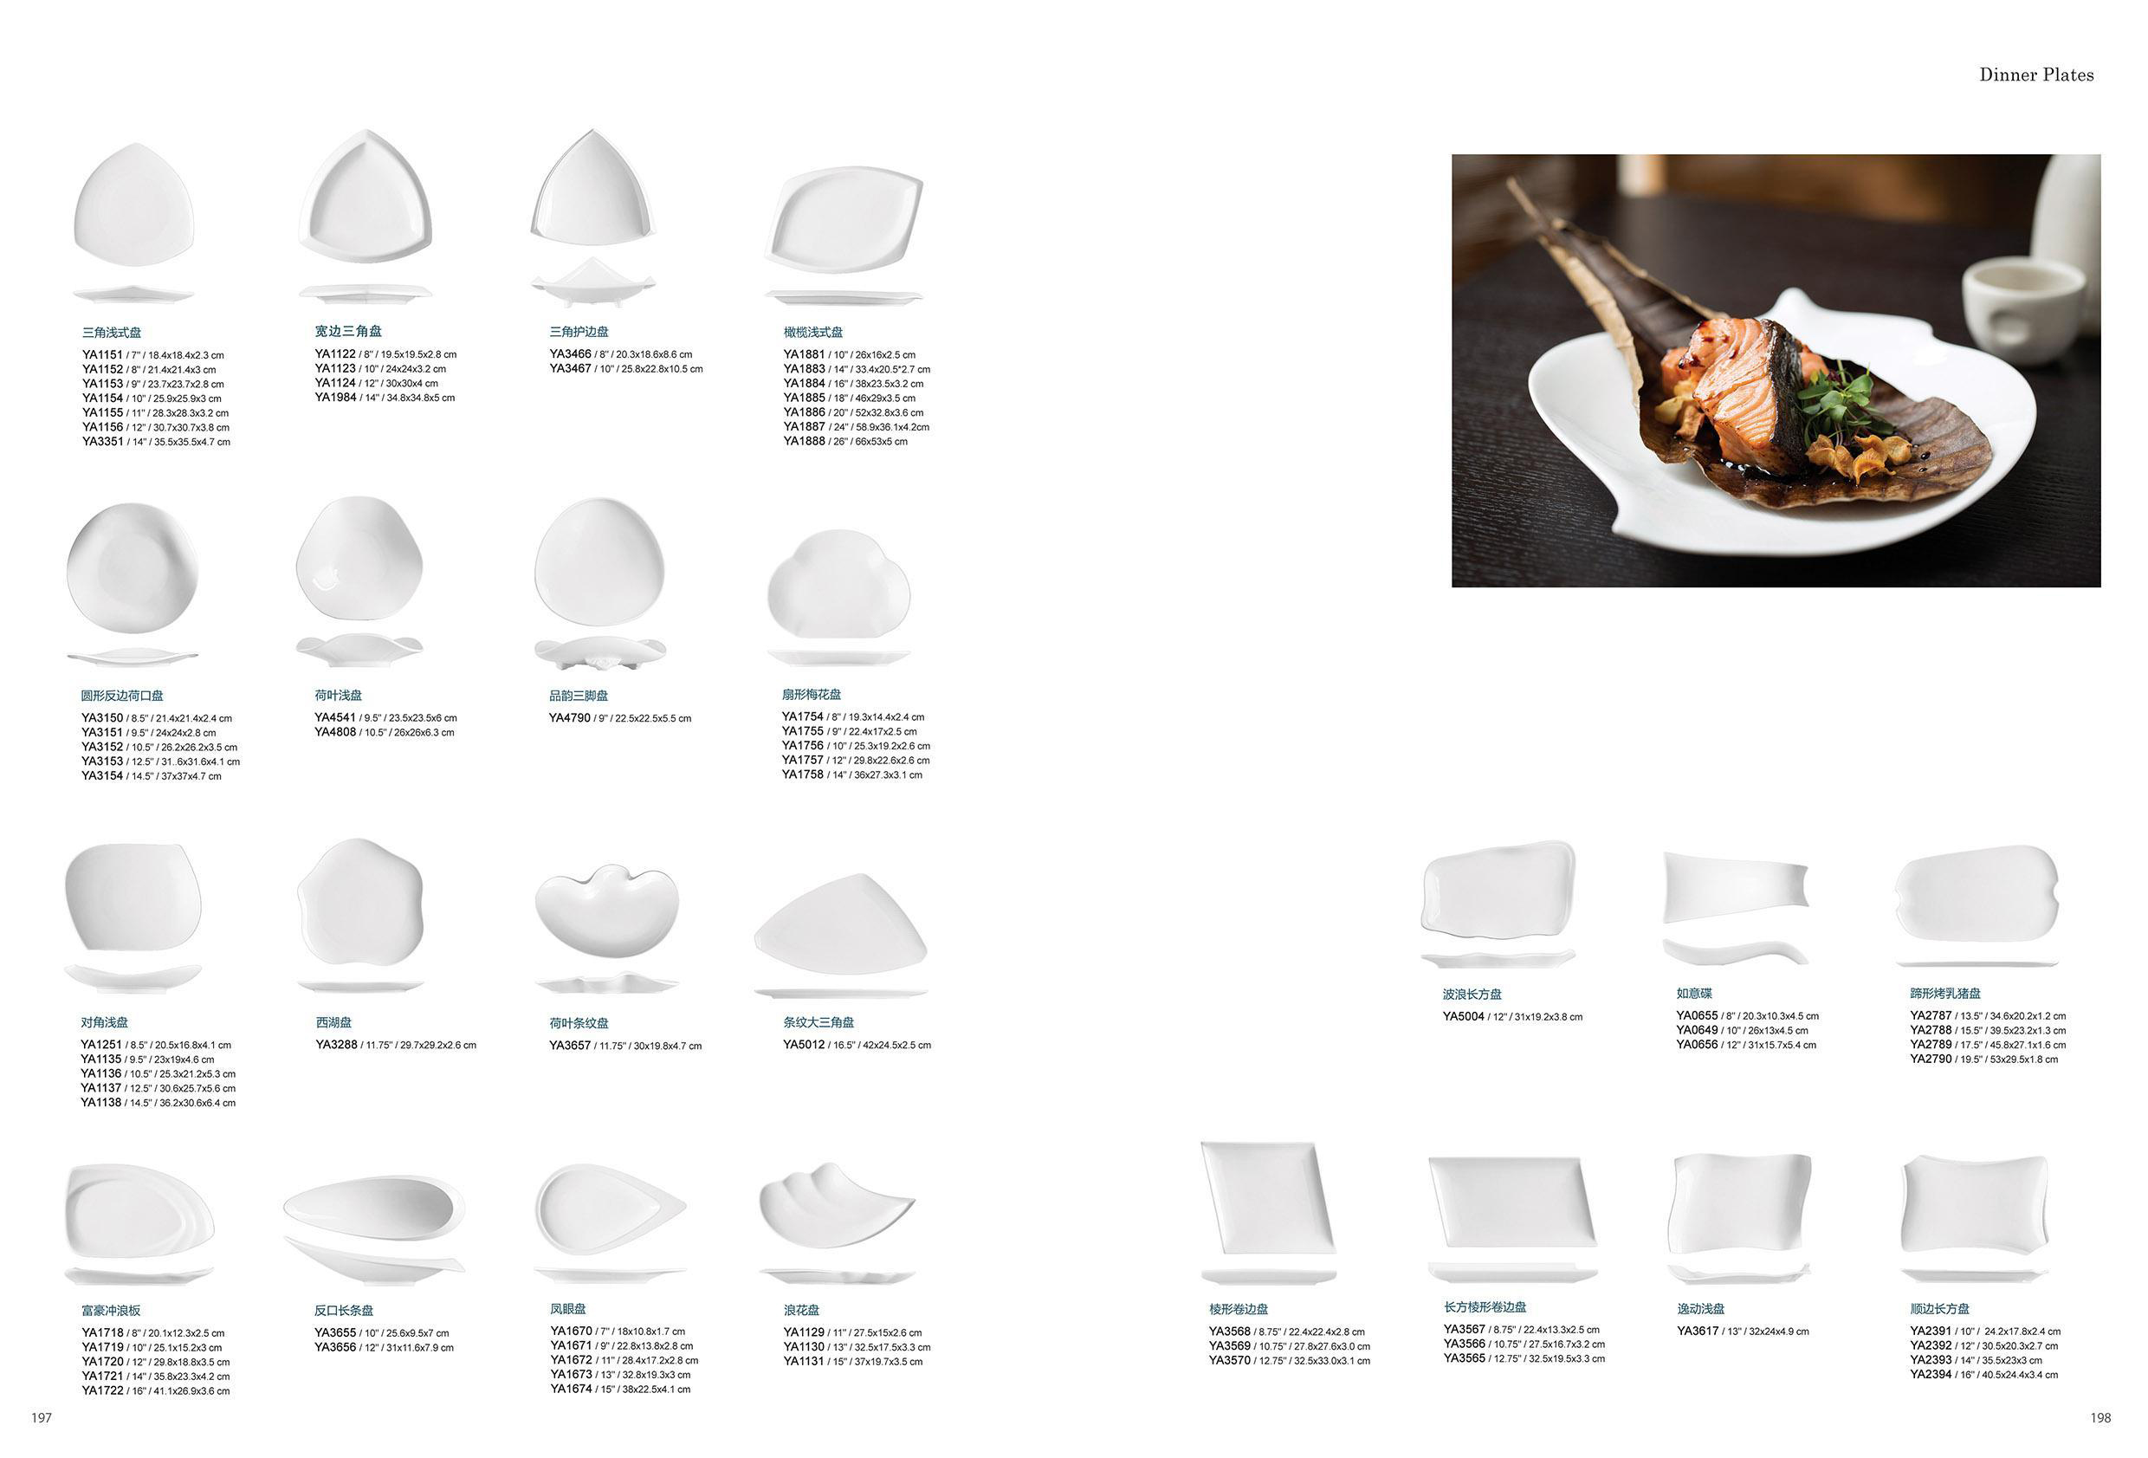Click the Dinner Plates heading
Image resolution: width=2148 pixels, height=1458 pixels.
(2036, 75)
